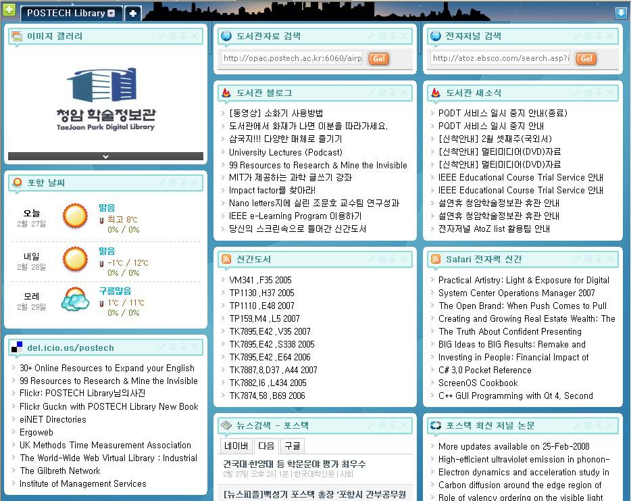The width and height of the screenshot is (631, 501).
Task: Open the 건국대·한양대 등 학문분야 평가 최우수 news headline
Action: [x=295, y=464]
